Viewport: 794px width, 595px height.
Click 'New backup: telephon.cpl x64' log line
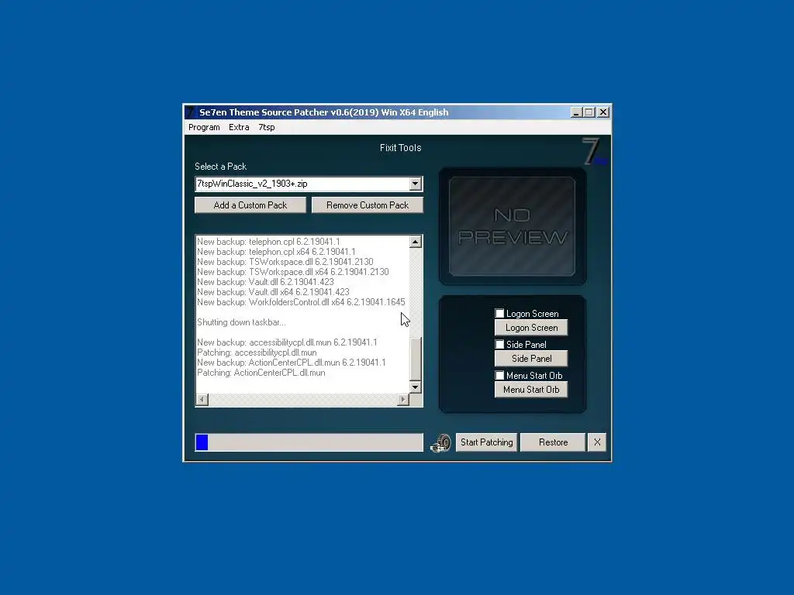(276, 252)
